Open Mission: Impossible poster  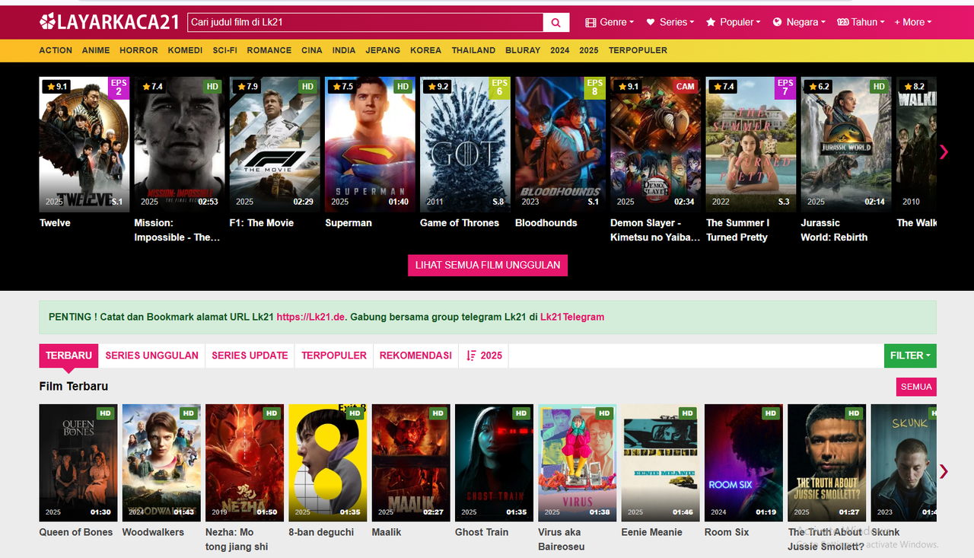point(180,145)
